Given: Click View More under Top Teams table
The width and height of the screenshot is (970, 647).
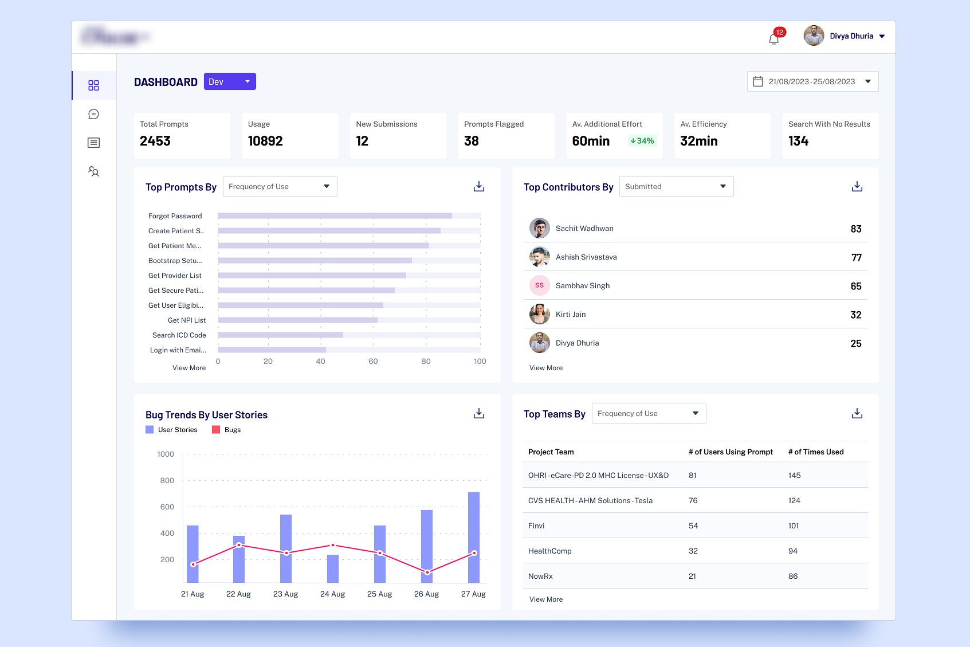Looking at the screenshot, I should (x=546, y=599).
